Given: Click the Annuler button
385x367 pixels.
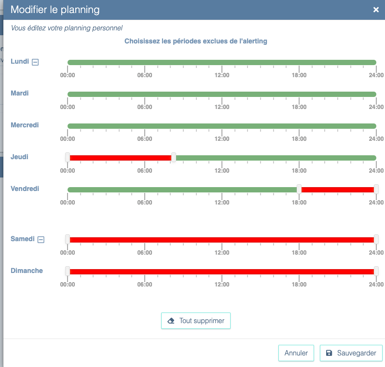Looking at the screenshot, I should (296, 353).
